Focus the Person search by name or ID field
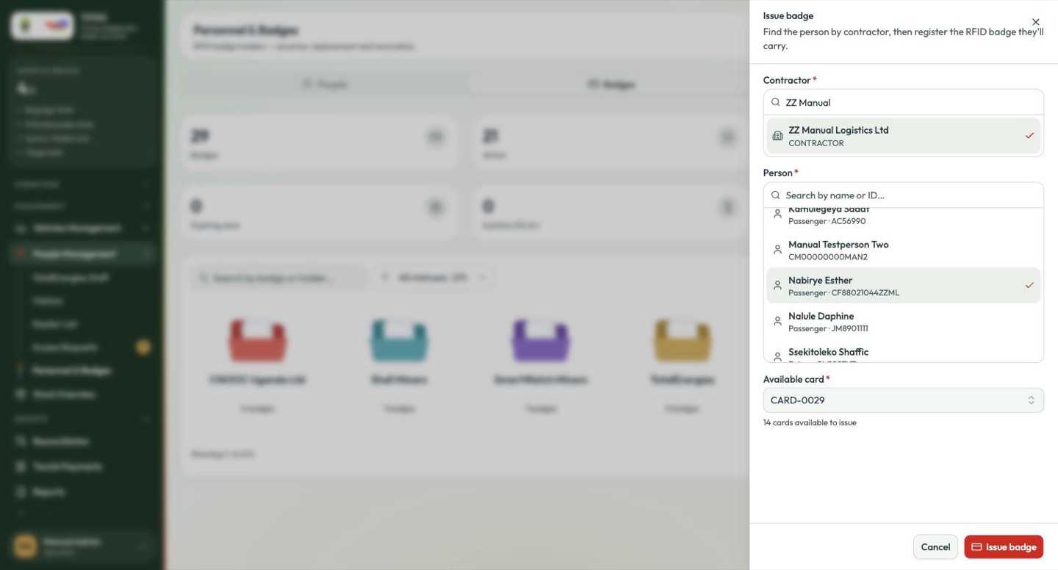The image size is (1058, 570). pos(903,195)
